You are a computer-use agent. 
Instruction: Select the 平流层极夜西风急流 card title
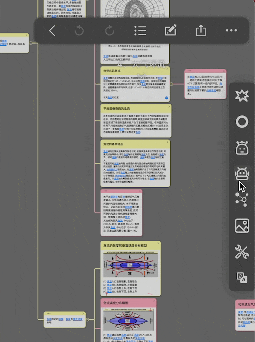[116, 109]
